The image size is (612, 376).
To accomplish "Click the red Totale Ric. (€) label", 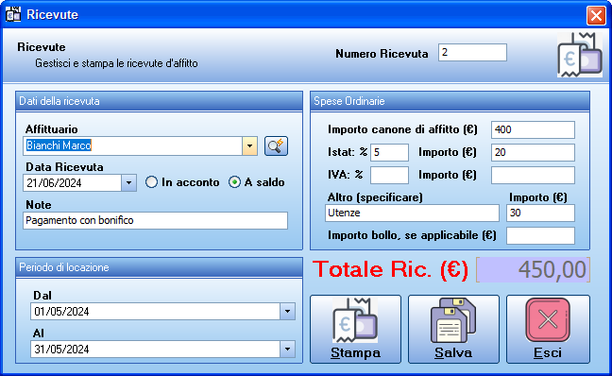I will [390, 269].
